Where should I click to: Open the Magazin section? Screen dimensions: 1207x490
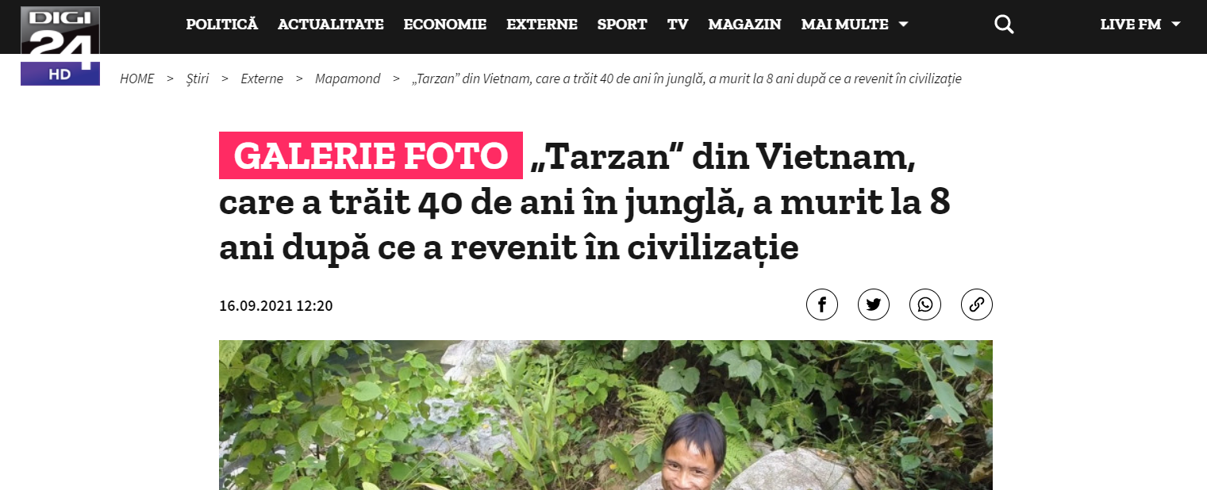tap(744, 25)
